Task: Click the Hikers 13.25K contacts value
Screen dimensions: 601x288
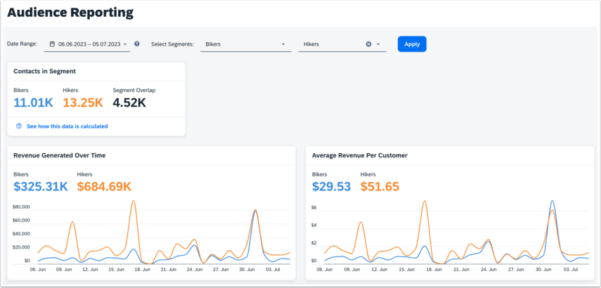Action: coord(82,103)
